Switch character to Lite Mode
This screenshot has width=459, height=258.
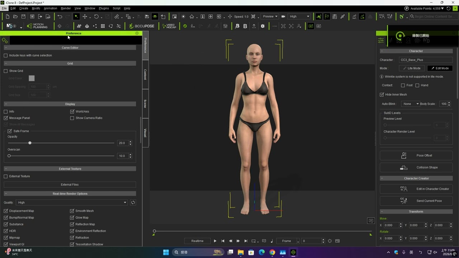pyautogui.click(x=412, y=68)
